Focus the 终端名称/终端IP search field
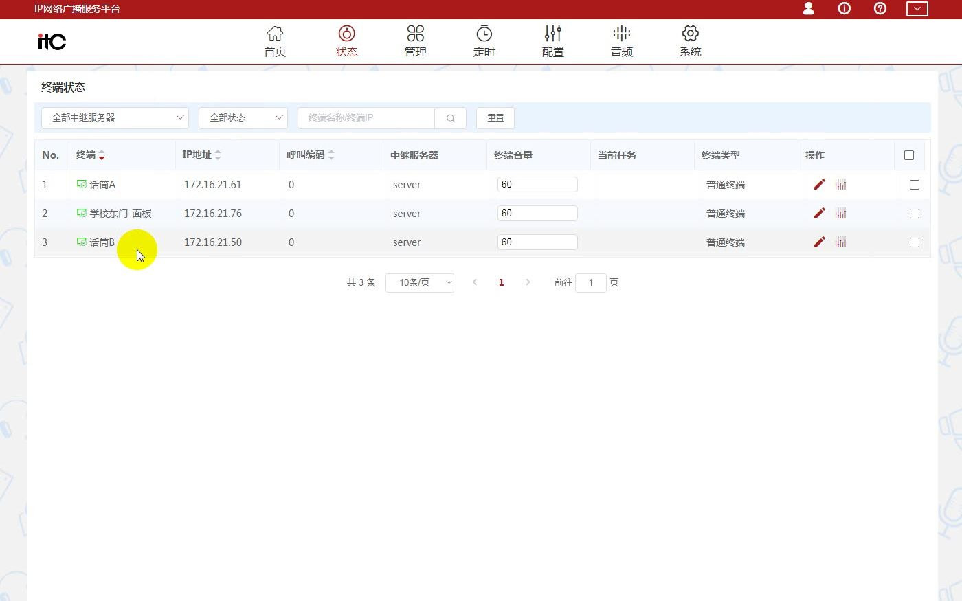 (366, 118)
